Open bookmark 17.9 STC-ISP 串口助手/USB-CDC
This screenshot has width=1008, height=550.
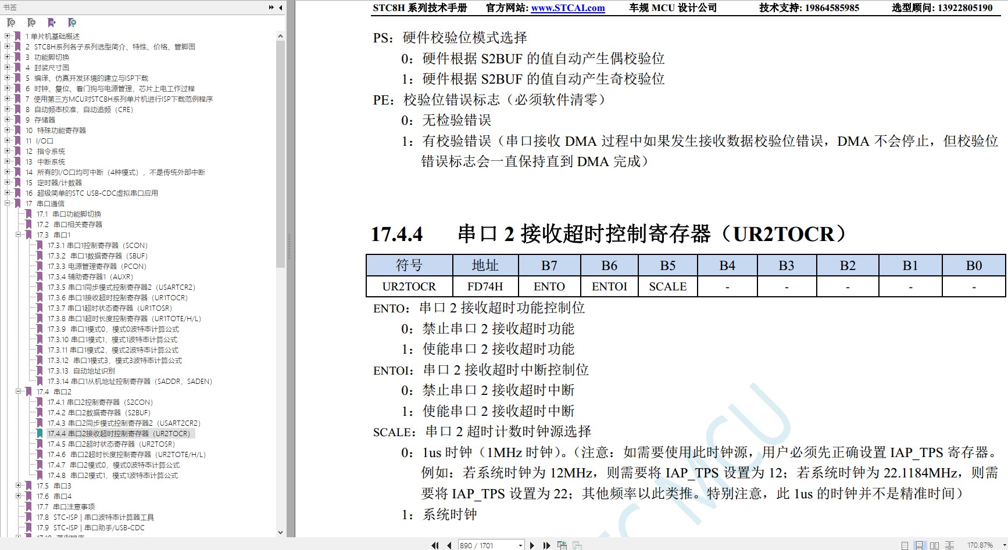(x=91, y=527)
